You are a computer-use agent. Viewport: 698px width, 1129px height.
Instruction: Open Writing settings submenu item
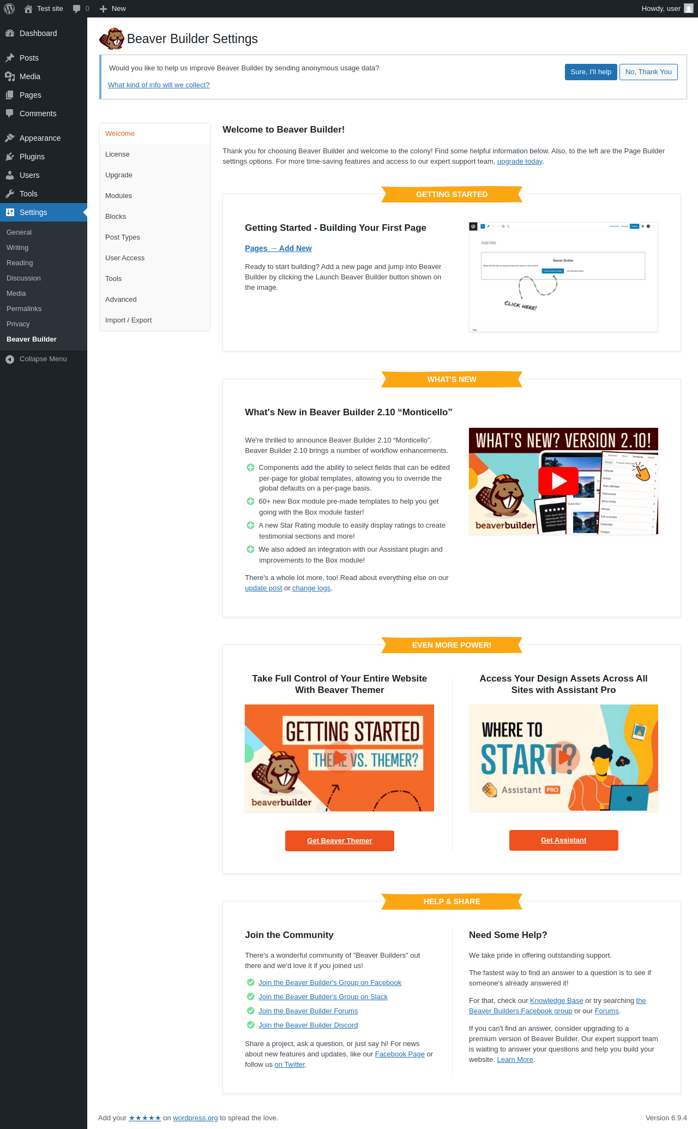[44, 248]
